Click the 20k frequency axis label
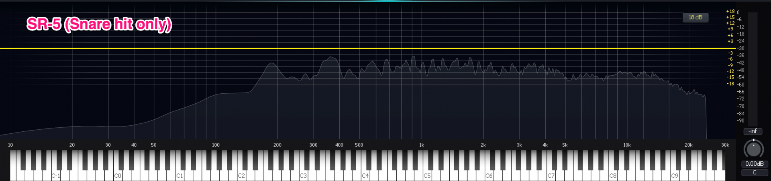 click(x=689, y=145)
